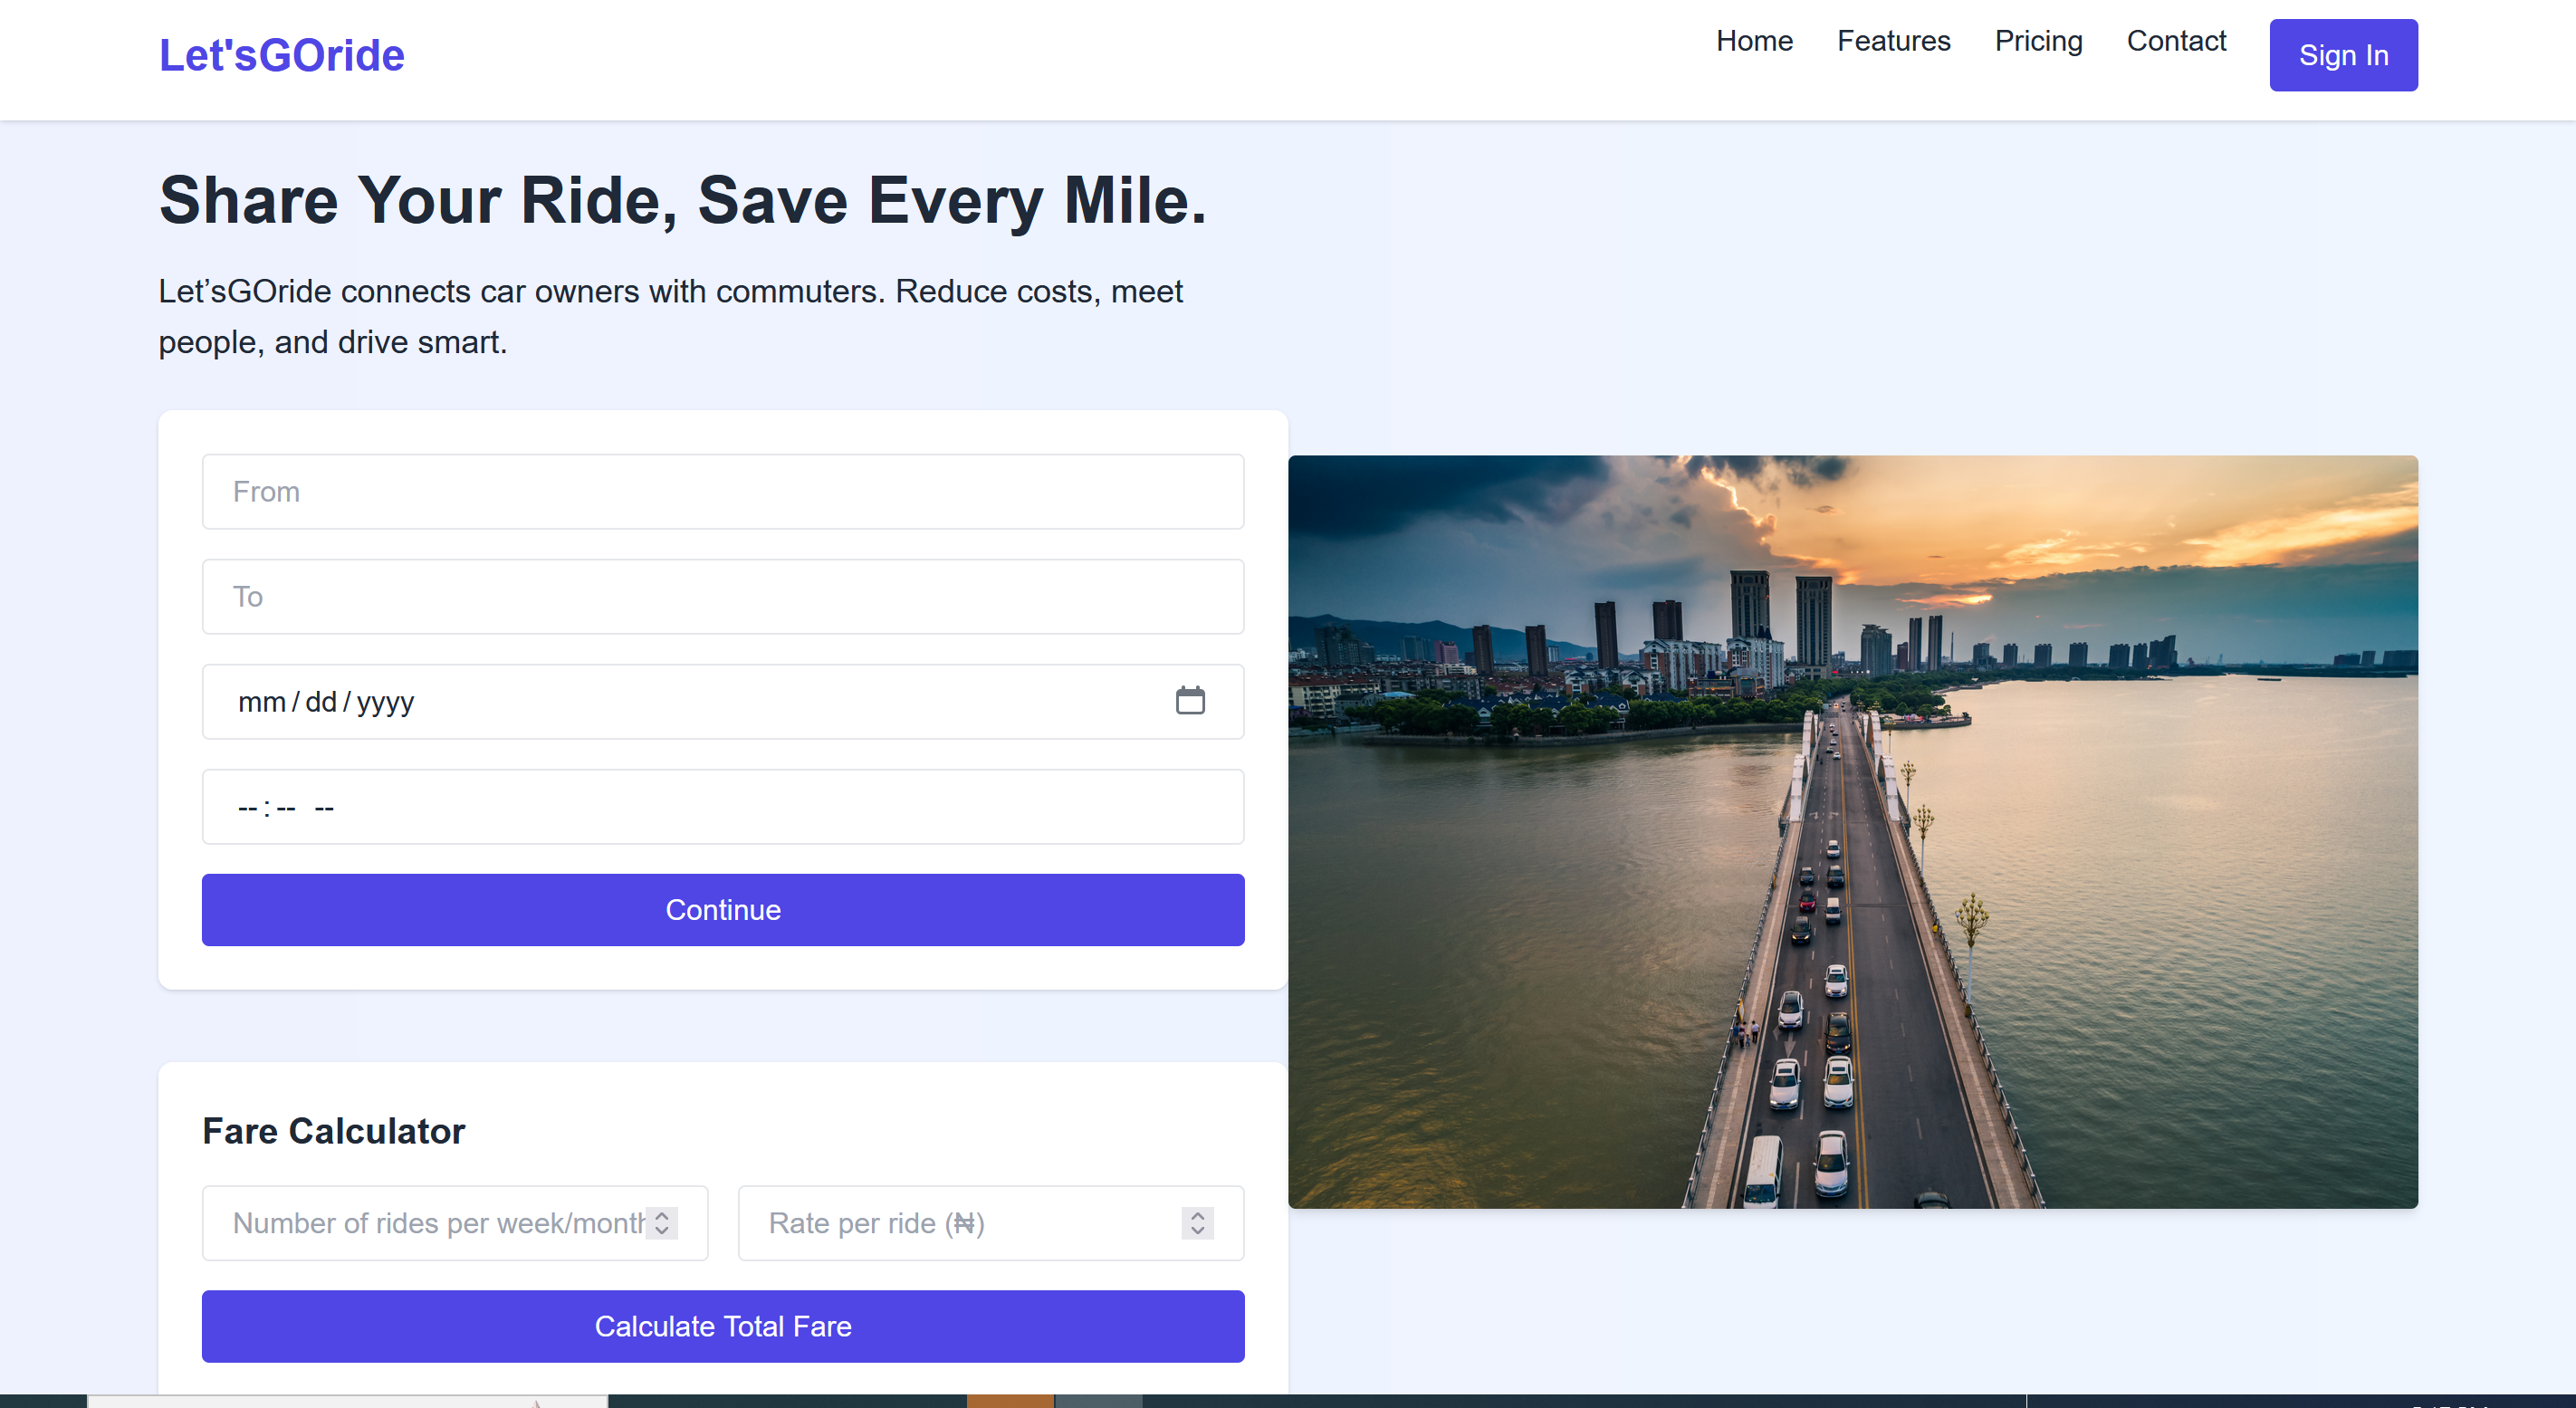Select the hour segment of the time field
Image resolution: width=2576 pixels, height=1408 pixels.
tap(248, 808)
